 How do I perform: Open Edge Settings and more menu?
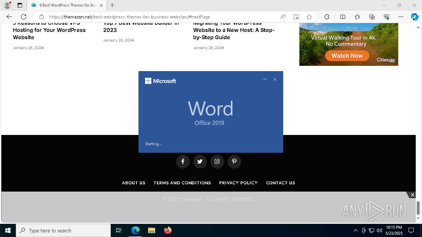pos(401,17)
